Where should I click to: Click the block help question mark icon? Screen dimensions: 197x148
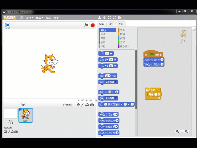click(119, 18)
